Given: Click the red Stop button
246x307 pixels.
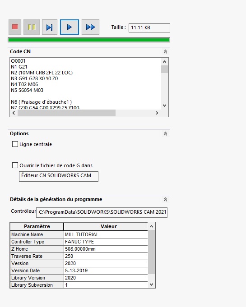Looking at the screenshot, I should point(15,27).
